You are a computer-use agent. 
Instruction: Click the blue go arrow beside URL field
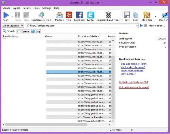point(141,25)
